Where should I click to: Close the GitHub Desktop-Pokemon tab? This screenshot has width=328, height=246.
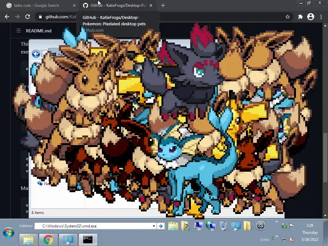tap(151, 5)
